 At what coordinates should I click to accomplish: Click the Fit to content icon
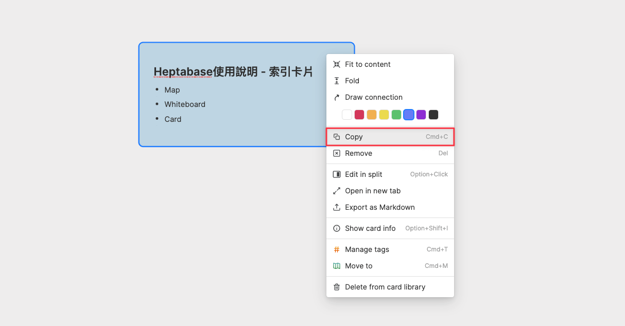(x=337, y=64)
